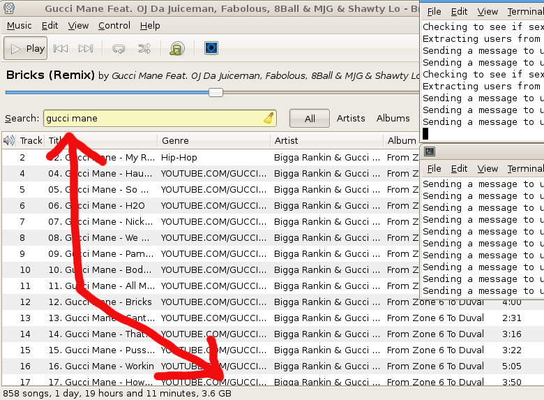Skip to the previous track
The width and height of the screenshot is (544, 400).
61,48
